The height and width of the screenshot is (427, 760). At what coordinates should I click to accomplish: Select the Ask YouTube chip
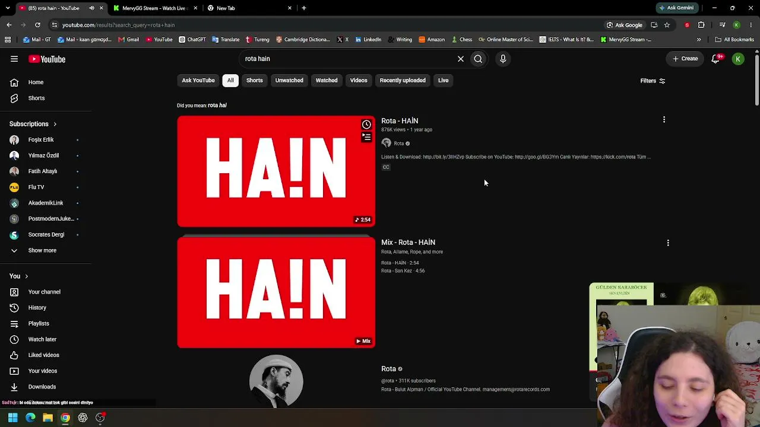coord(198,81)
